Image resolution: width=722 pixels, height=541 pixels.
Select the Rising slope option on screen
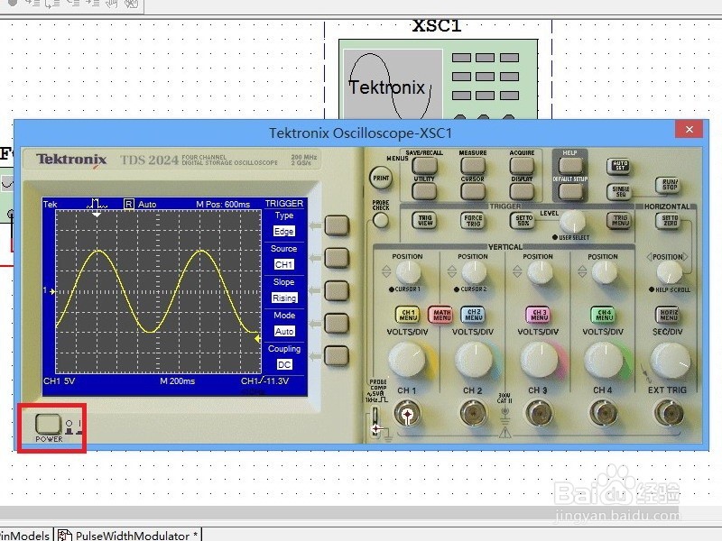coord(284,298)
